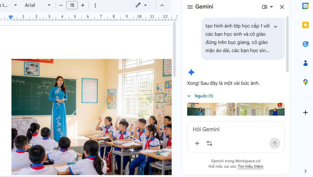Open the 'Tìm hiểu thêm' link
Viewport: 313px width, 177px height.
250,166
